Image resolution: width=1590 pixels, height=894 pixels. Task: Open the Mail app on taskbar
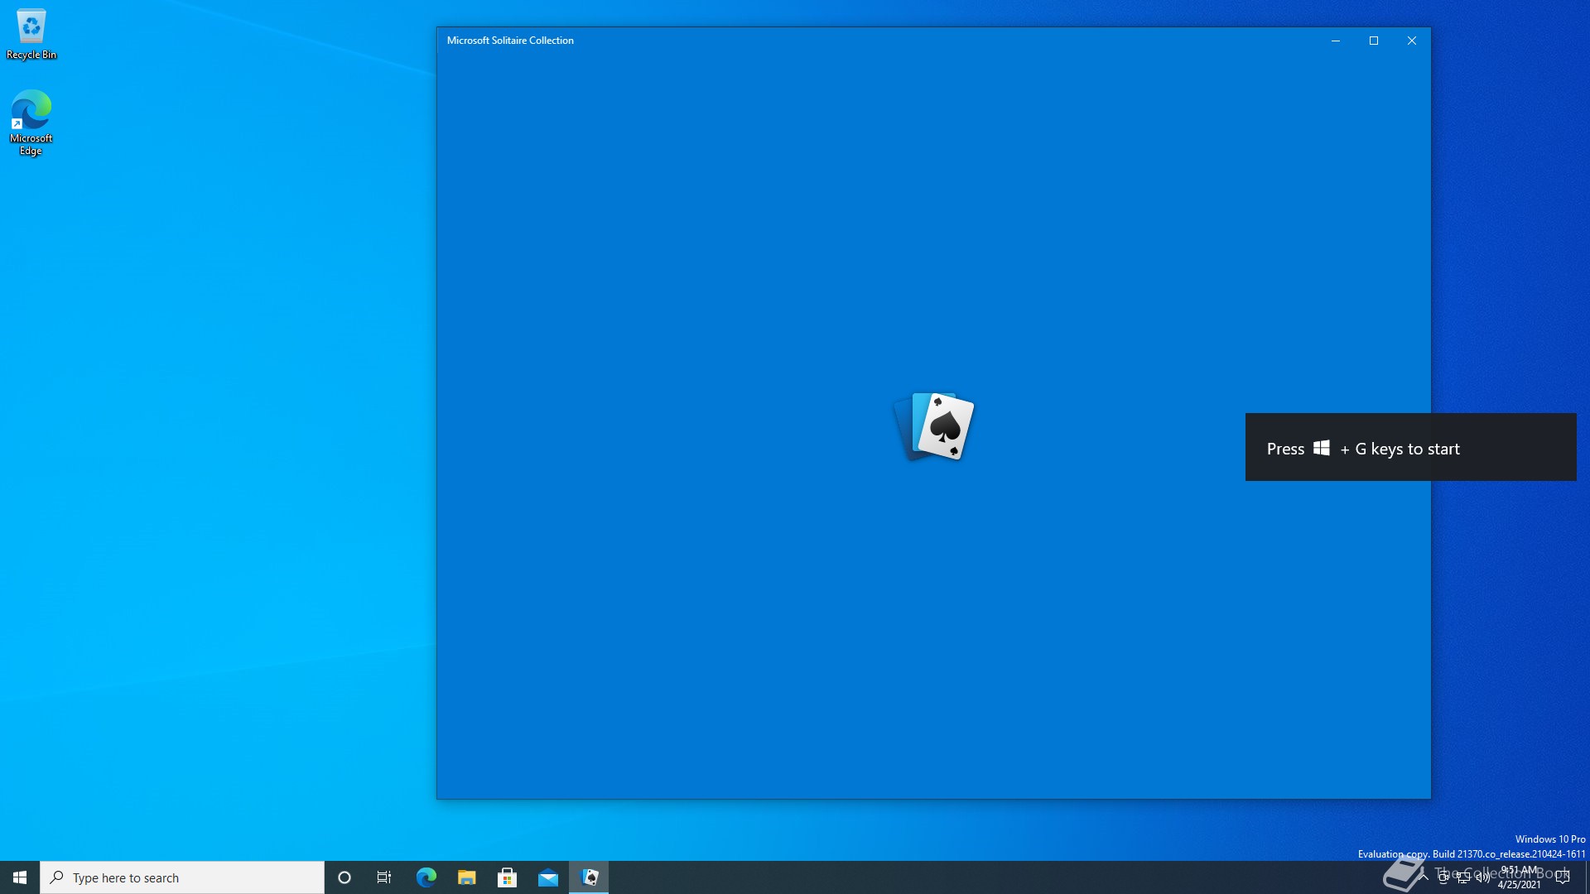pyautogui.click(x=547, y=877)
